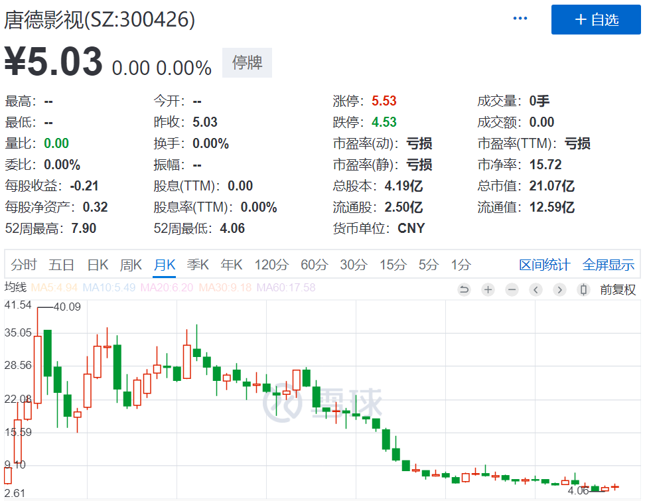Click the 自选 add-to-watchlist button
The height and width of the screenshot is (501, 645).
595,19
